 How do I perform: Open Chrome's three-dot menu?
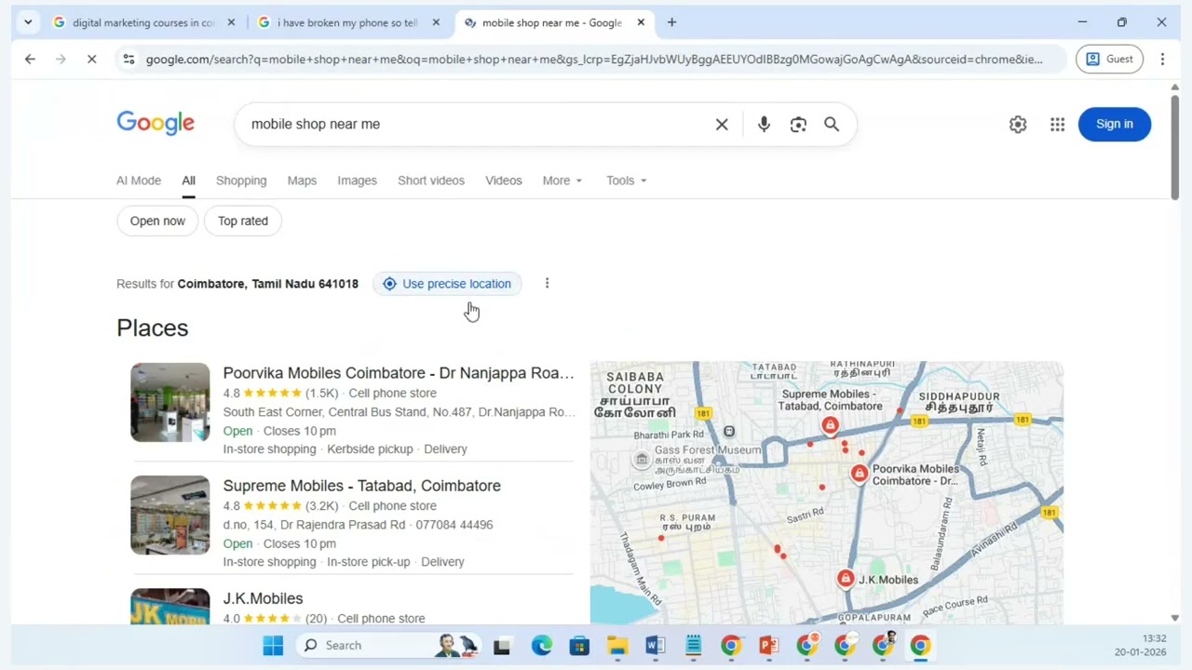1162,59
